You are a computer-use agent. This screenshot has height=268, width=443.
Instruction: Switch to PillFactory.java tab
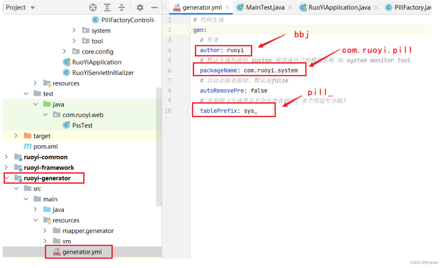pyautogui.click(x=408, y=8)
